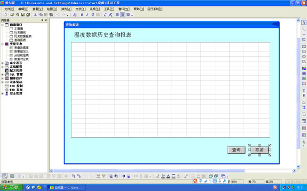
Task: Select 历史曲线 in the browser tree
Action: pyautogui.click(x=20, y=32)
